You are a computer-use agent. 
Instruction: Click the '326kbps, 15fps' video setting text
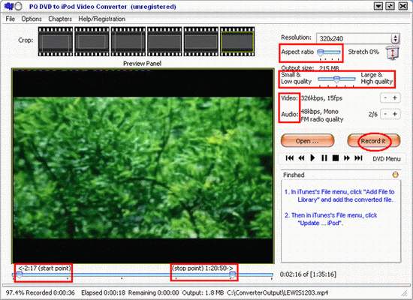click(321, 98)
